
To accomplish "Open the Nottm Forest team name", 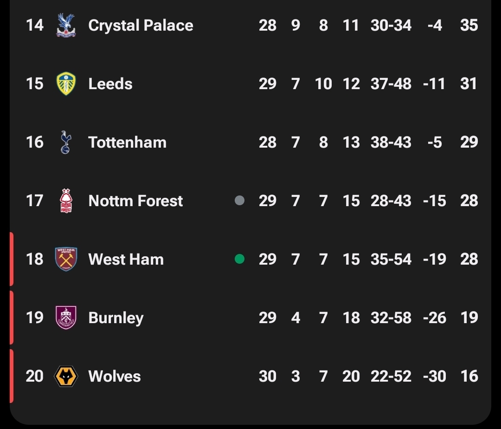I will coord(135,201).
